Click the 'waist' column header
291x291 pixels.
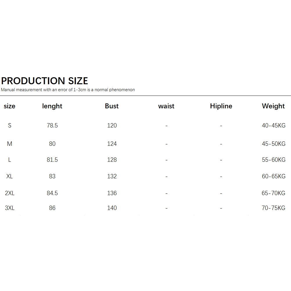pos(166,106)
